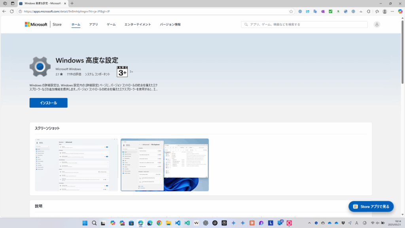Screen dimensions: 405x228
Task: Open the System Advanced settings screenshot thumbnail
Action: pyautogui.click(x=76, y=165)
